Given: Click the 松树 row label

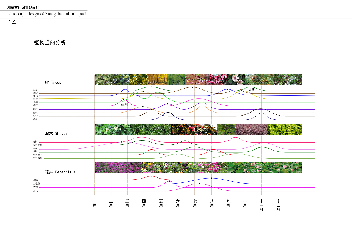Looking at the screenshot, I should point(35,116).
